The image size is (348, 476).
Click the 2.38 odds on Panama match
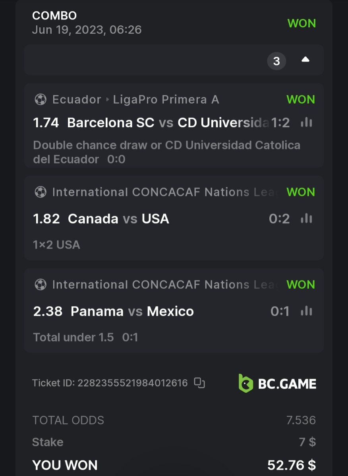point(48,311)
